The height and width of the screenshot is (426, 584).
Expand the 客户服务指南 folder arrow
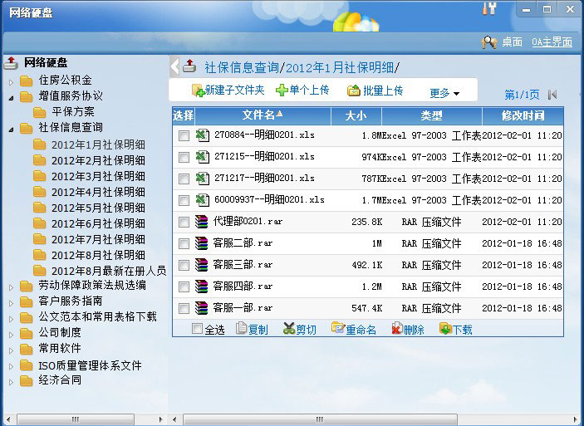11,303
